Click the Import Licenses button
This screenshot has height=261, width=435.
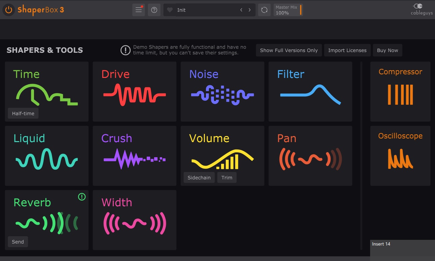pos(347,50)
